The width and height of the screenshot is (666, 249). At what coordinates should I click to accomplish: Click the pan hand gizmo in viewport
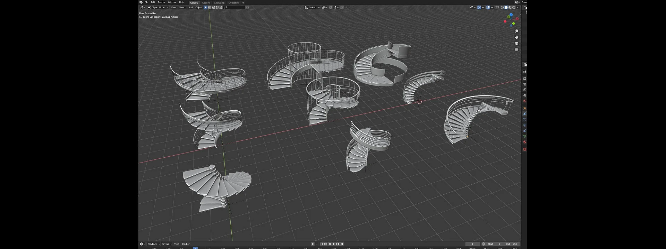click(x=516, y=37)
